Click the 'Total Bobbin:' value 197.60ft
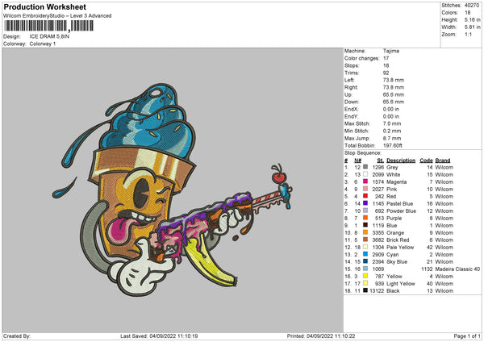The height and width of the screenshot is (342, 484). 392,145
